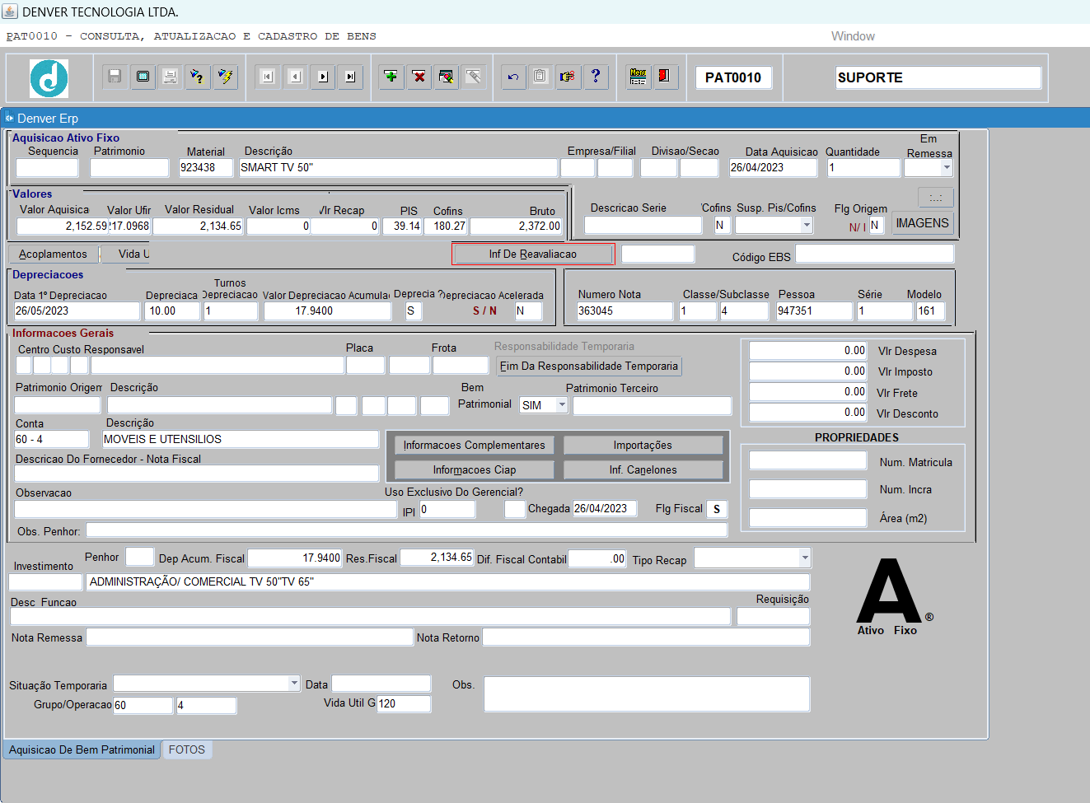Click the ellipsis button above IMAGENS
This screenshot has width=1090, height=803.
[935, 198]
